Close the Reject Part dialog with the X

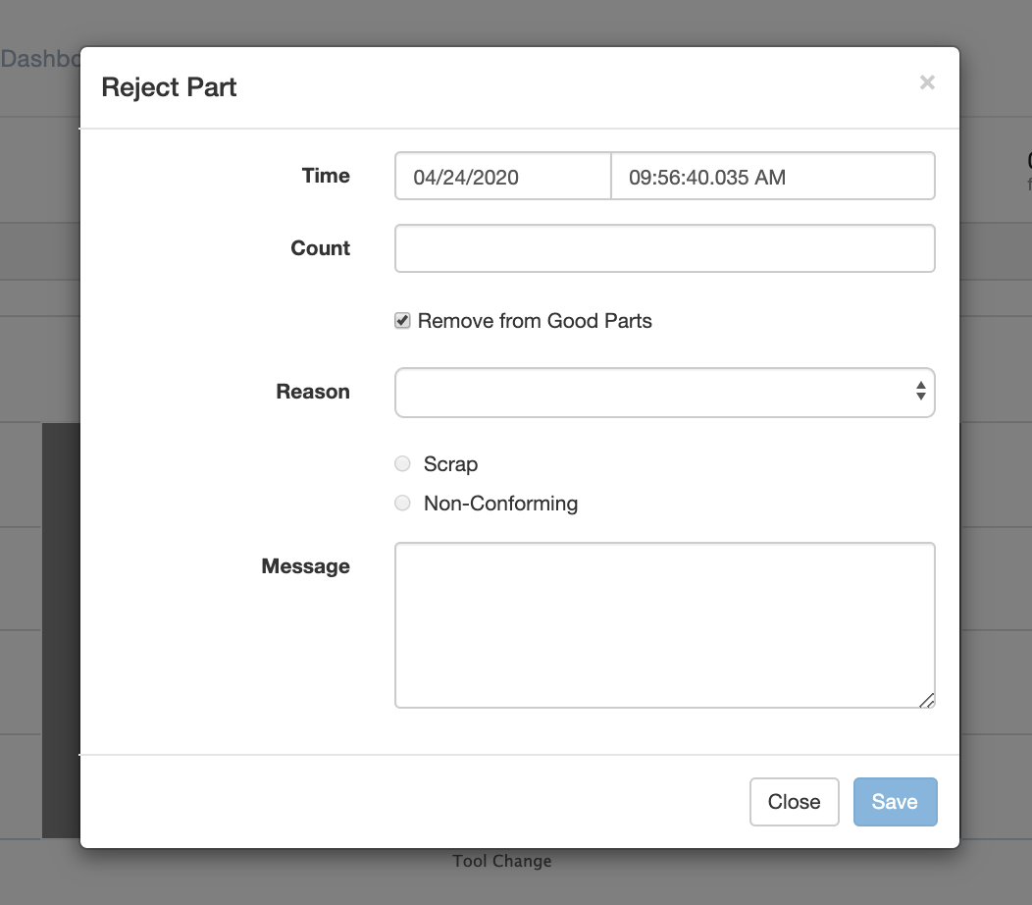pyautogui.click(x=927, y=82)
